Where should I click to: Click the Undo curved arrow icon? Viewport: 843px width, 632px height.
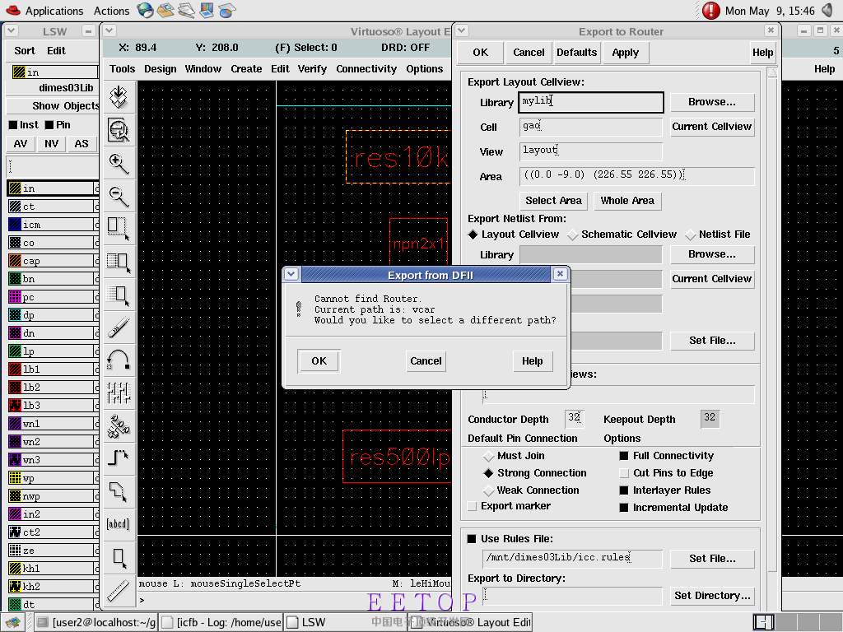click(x=119, y=359)
